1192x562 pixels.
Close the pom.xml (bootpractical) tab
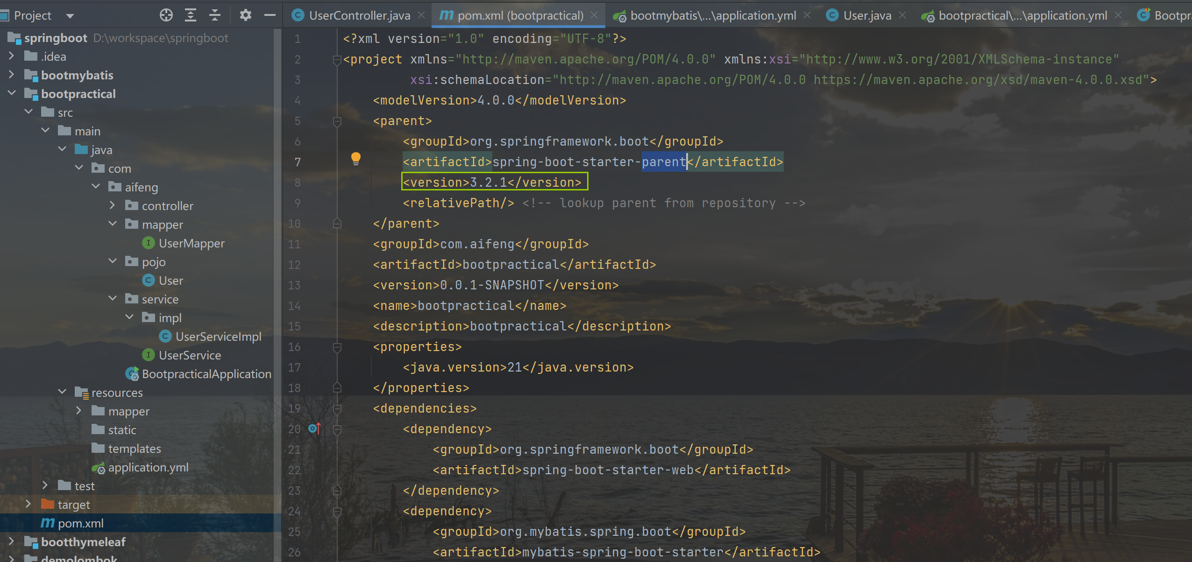pos(594,15)
